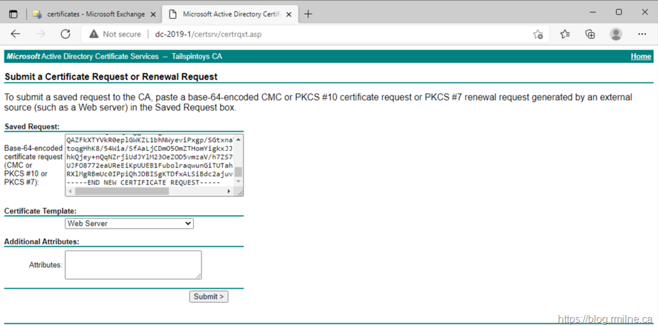Click inside the Saved Request text box
The image size is (658, 326).
click(149, 160)
